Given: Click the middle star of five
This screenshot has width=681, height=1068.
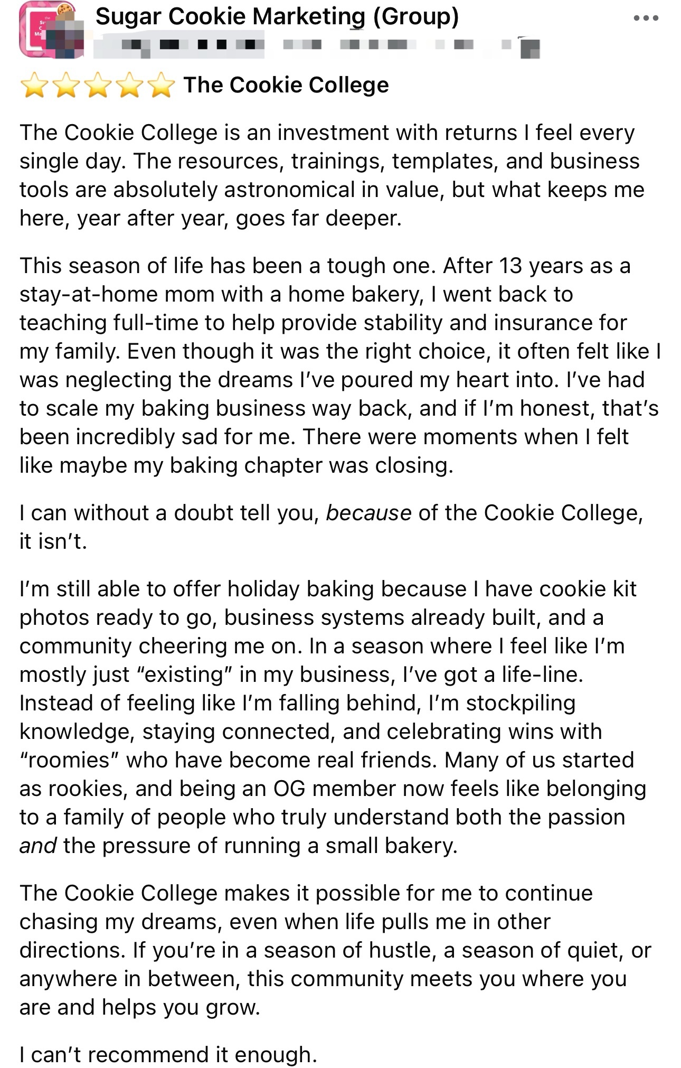Looking at the screenshot, I should click(x=98, y=86).
